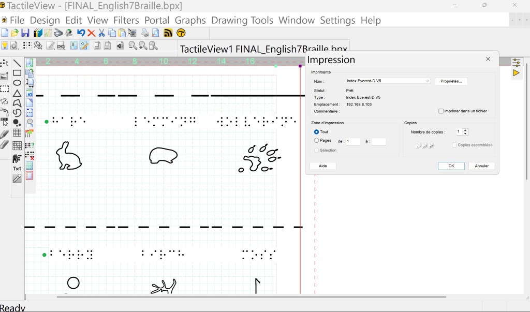
Task: Increase number of copies with the stepper arrow
Action: click(465, 130)
